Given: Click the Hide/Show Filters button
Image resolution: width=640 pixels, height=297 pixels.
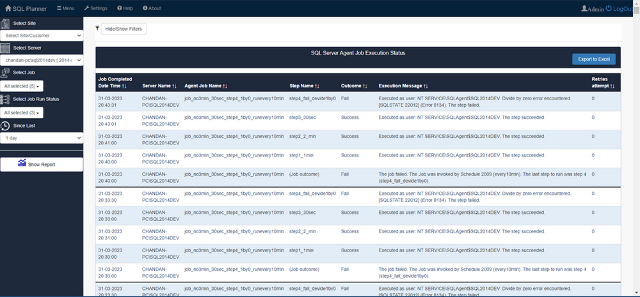Looking at the screenshot, I should [124, 29].
